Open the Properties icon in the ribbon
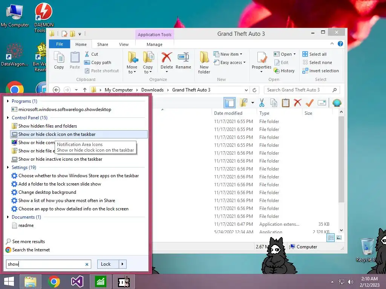386x289 pixels. [x=262, y=58]
